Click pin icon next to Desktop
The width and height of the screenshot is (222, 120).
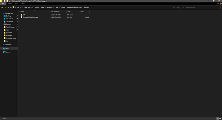pos(17,16)
